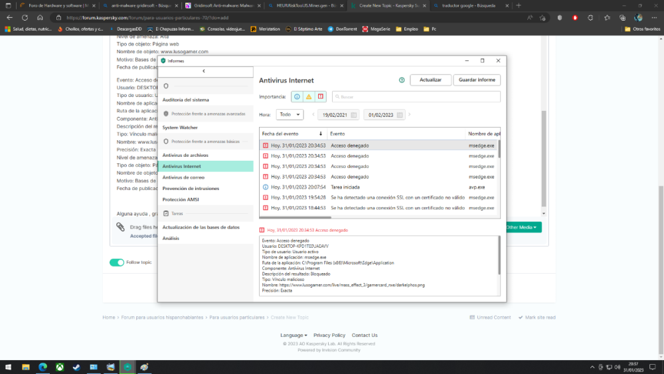The width and height of the screenshot is (664, 374).
Task: Toggle the warning importance filter
Action: click(x=309, y=96)
